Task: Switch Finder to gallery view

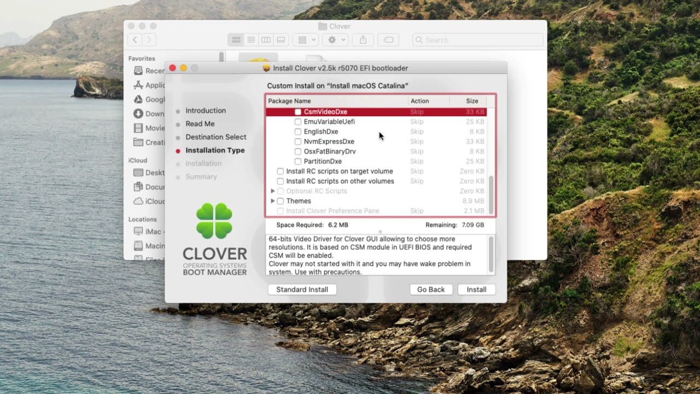Action: [281, 40]
